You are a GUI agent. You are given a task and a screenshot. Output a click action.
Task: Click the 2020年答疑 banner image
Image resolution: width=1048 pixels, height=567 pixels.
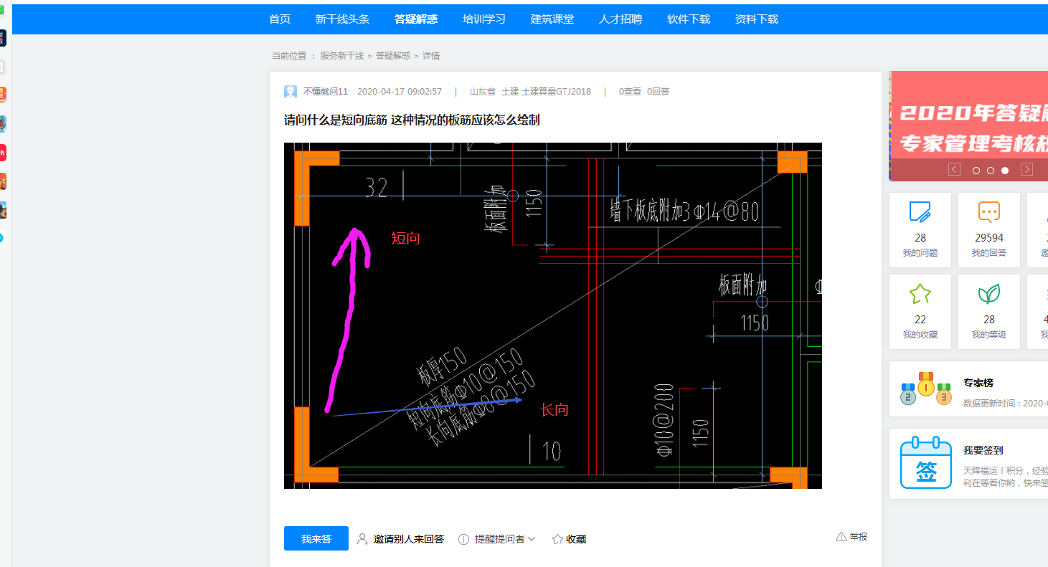pyautogui.click(x=968, y=126)
